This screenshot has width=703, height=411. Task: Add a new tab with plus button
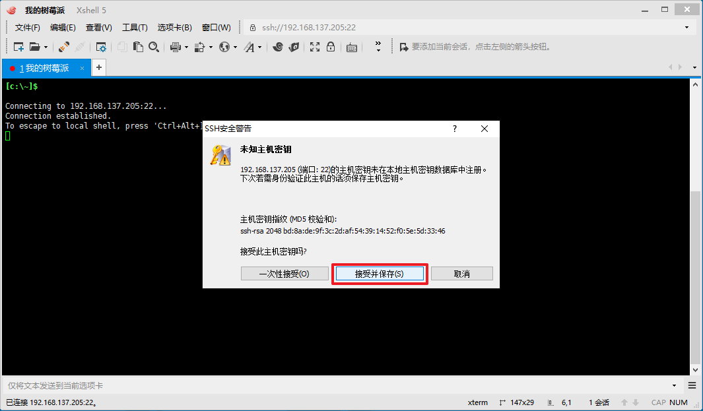click(98, 67)
